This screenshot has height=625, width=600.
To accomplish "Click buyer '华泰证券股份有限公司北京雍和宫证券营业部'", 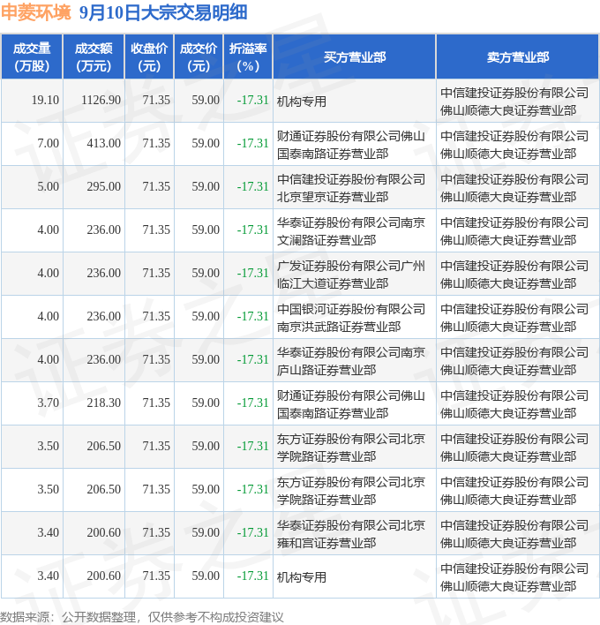I will point(351,534).
